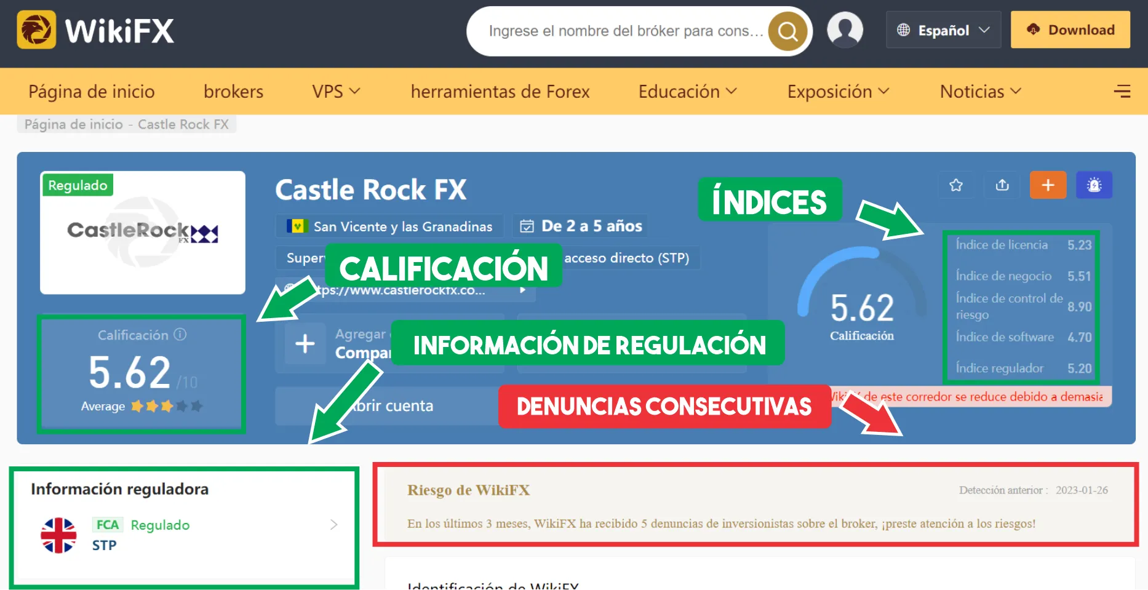Expand the Noticias menu
1148x590 pixels.
(980, 91)
